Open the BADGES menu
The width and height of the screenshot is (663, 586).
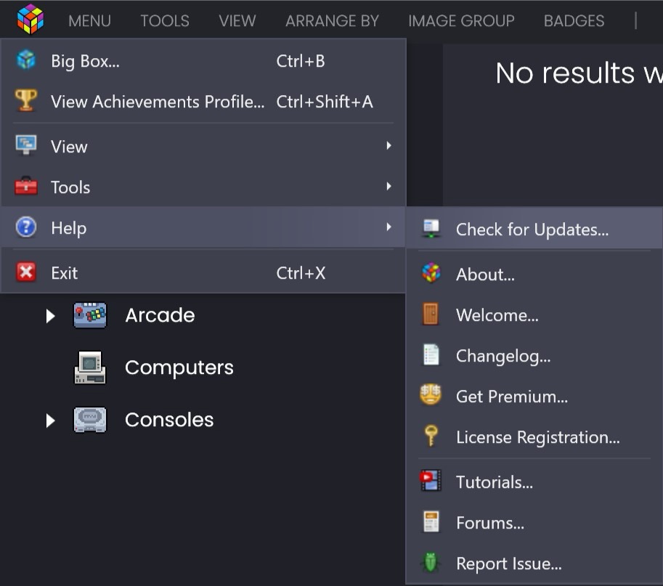tap(574, 21)
